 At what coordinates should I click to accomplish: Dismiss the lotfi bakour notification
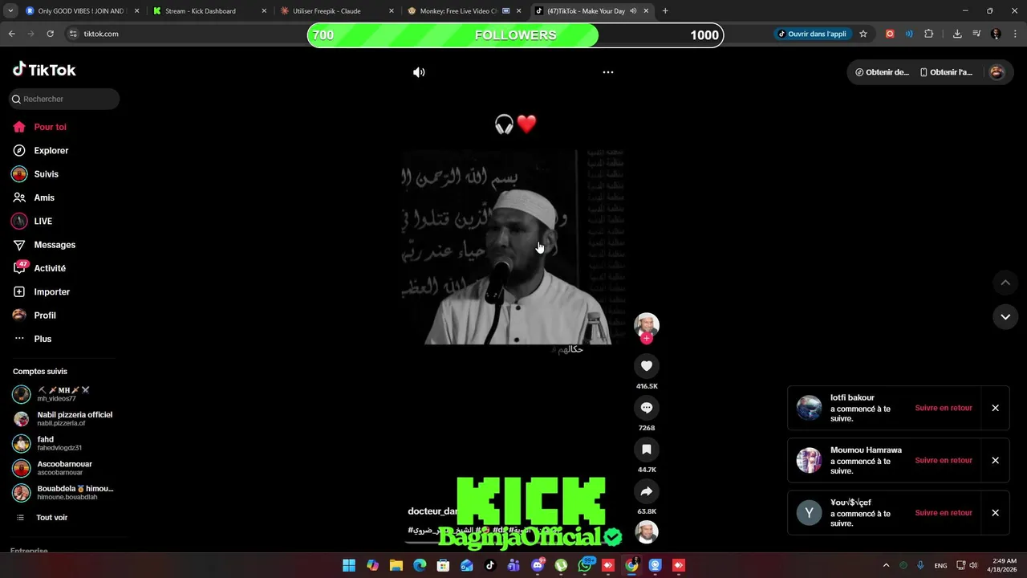coord(995,408)
